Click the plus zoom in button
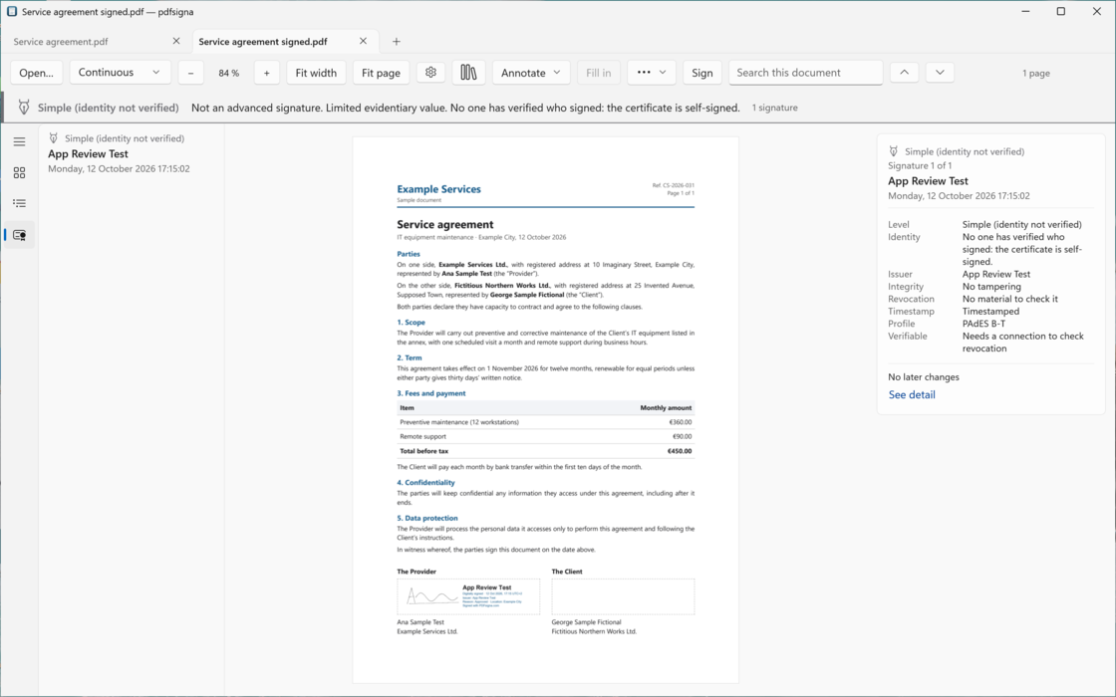The image size is (1116, 697). coord(267,73)
